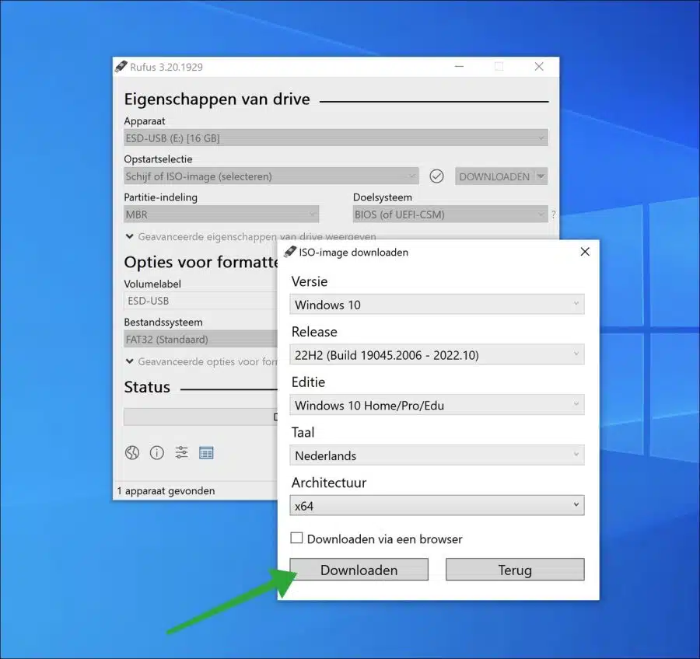700x659 pixels.
Task: Open the Doelsysteem BIOS dropdown
Action: [x=450, y=214]
